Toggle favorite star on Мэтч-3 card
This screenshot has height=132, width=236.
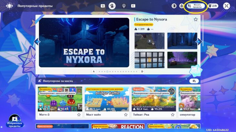point(79,115)
